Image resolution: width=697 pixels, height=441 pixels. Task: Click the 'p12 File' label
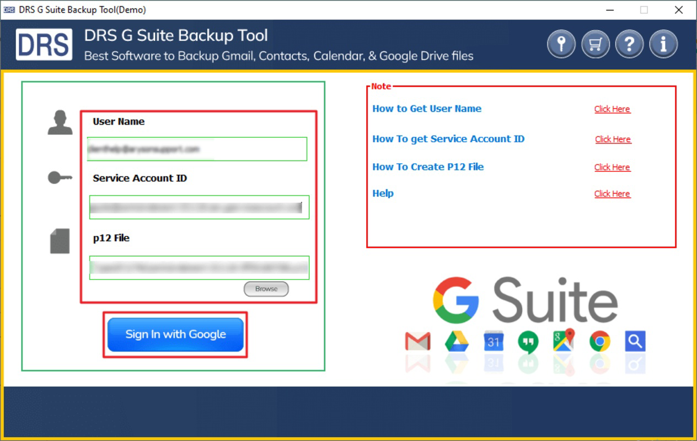tap(111, 238)
